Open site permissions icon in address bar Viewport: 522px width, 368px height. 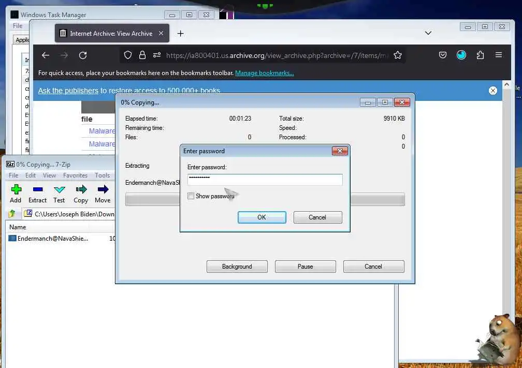pyautogui.click(x=157, y=55)
